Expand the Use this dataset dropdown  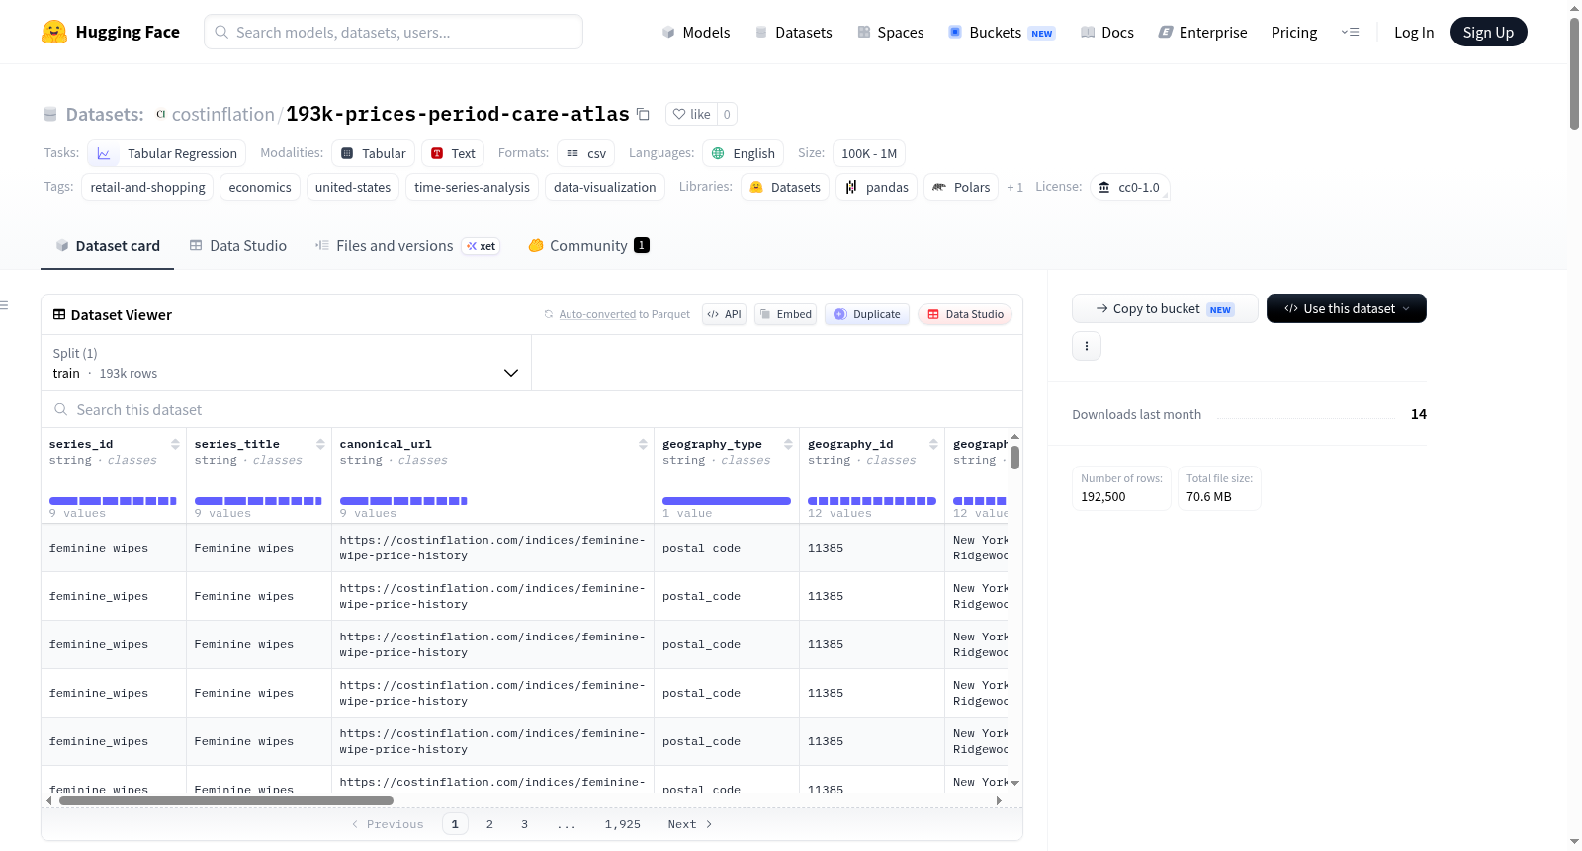(1347, 308)
